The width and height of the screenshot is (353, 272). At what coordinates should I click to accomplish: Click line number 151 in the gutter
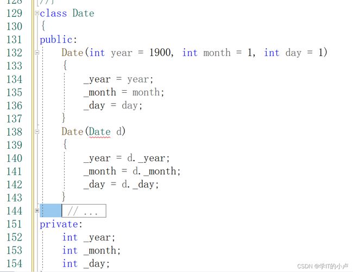[x=15, y=224]
